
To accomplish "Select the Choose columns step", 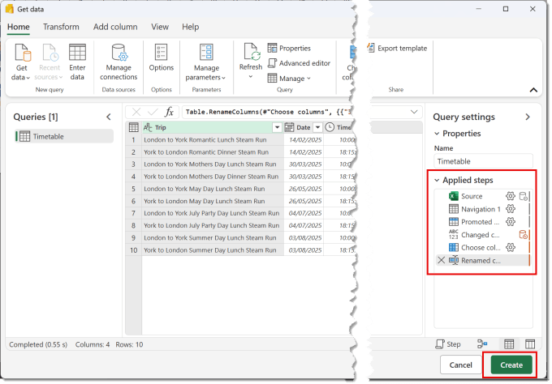I will (x=481, y=248).
